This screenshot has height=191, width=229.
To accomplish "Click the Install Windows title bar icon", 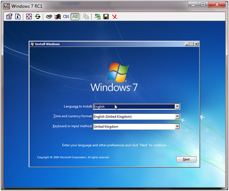I will [x=32, y=44].
